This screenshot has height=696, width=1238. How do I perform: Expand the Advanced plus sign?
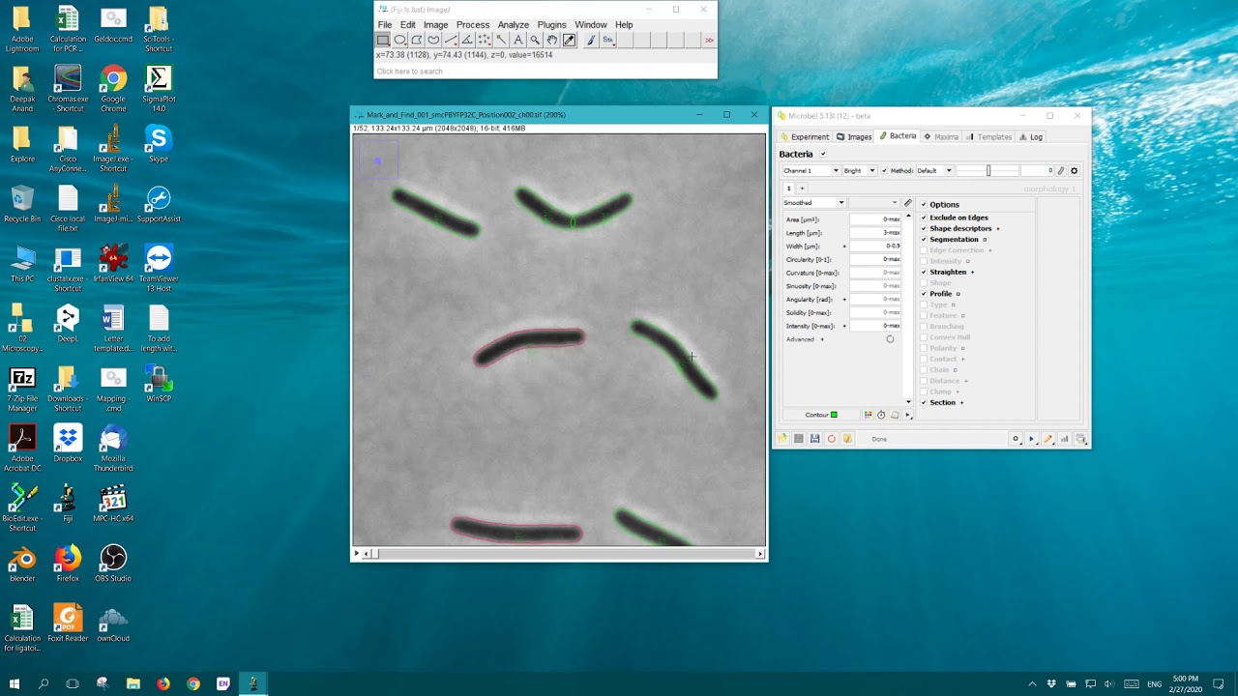tap(822, 339)
